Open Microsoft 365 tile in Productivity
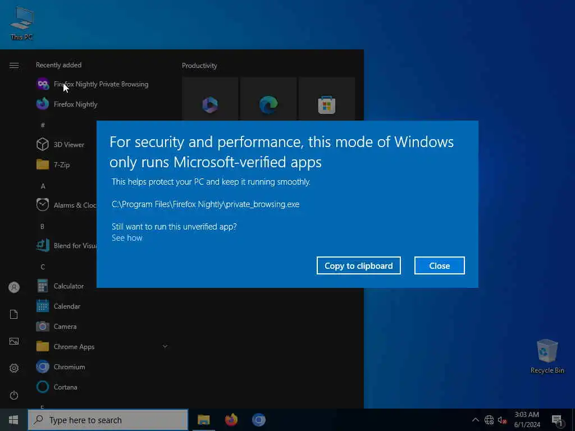Screen dimensions: 575x431 pos(210,99)
